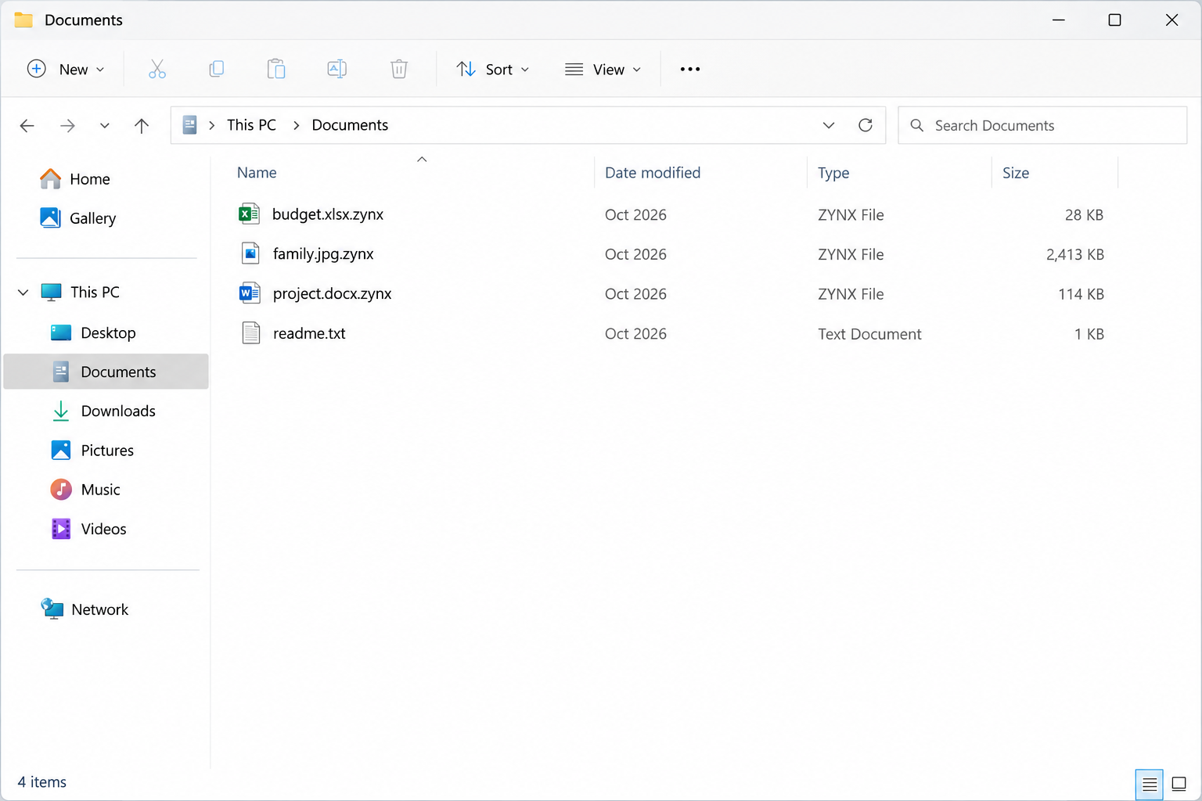Sort by the Name column header
The width and height of the screenshot is (1202, 801).
click(x=257, y=173)
